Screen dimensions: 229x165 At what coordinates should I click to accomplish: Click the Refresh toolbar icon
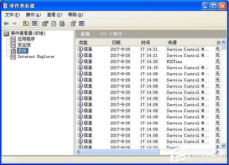coord(54,24)
